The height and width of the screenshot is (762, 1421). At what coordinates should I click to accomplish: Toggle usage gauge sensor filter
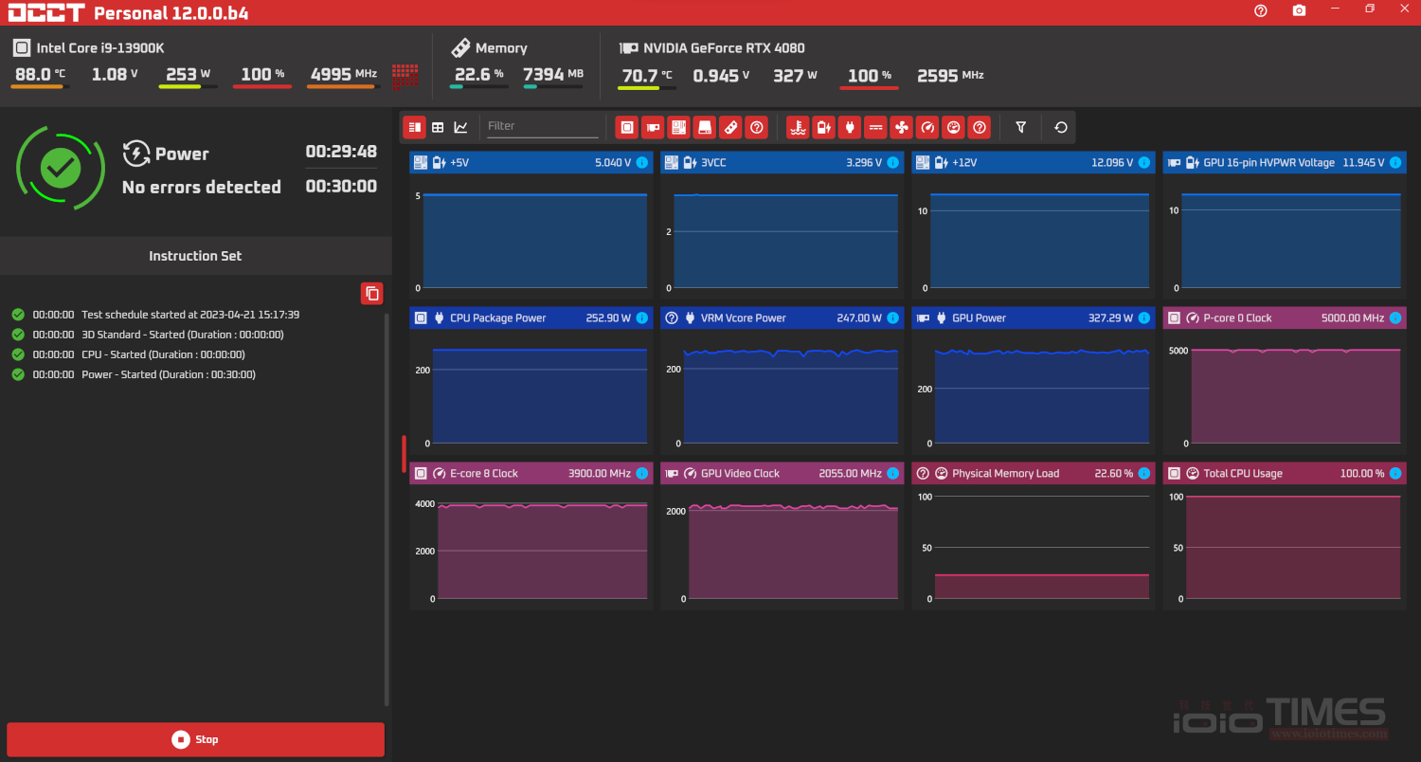tap(954, 127)
